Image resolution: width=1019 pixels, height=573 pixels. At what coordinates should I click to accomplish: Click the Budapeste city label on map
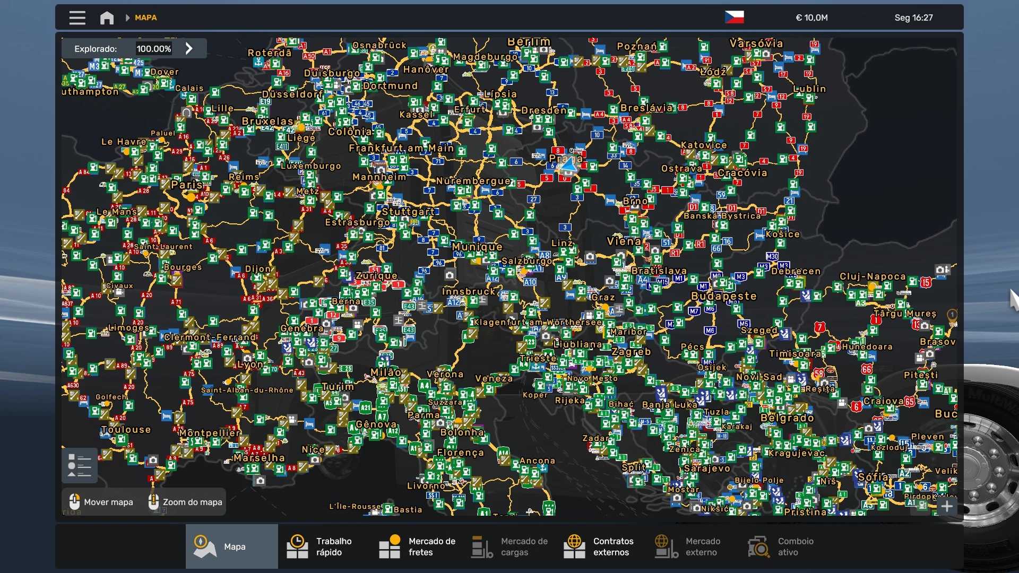pyautogui.click(x=723, y=296)
